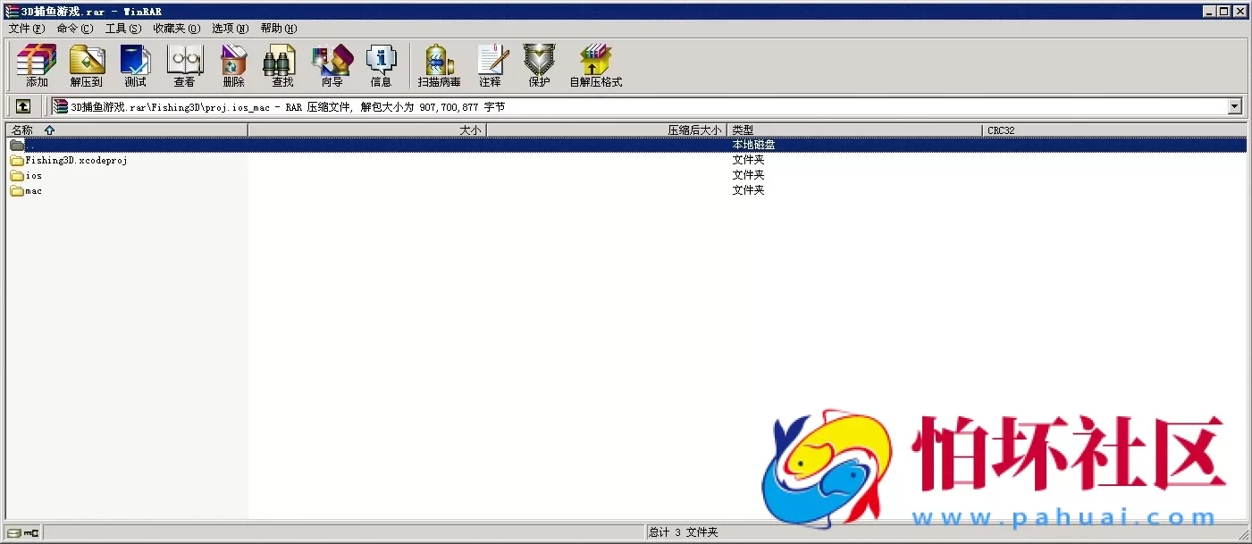
Task: Start the 查找 (Find) tool
Action: pos(281,65)
